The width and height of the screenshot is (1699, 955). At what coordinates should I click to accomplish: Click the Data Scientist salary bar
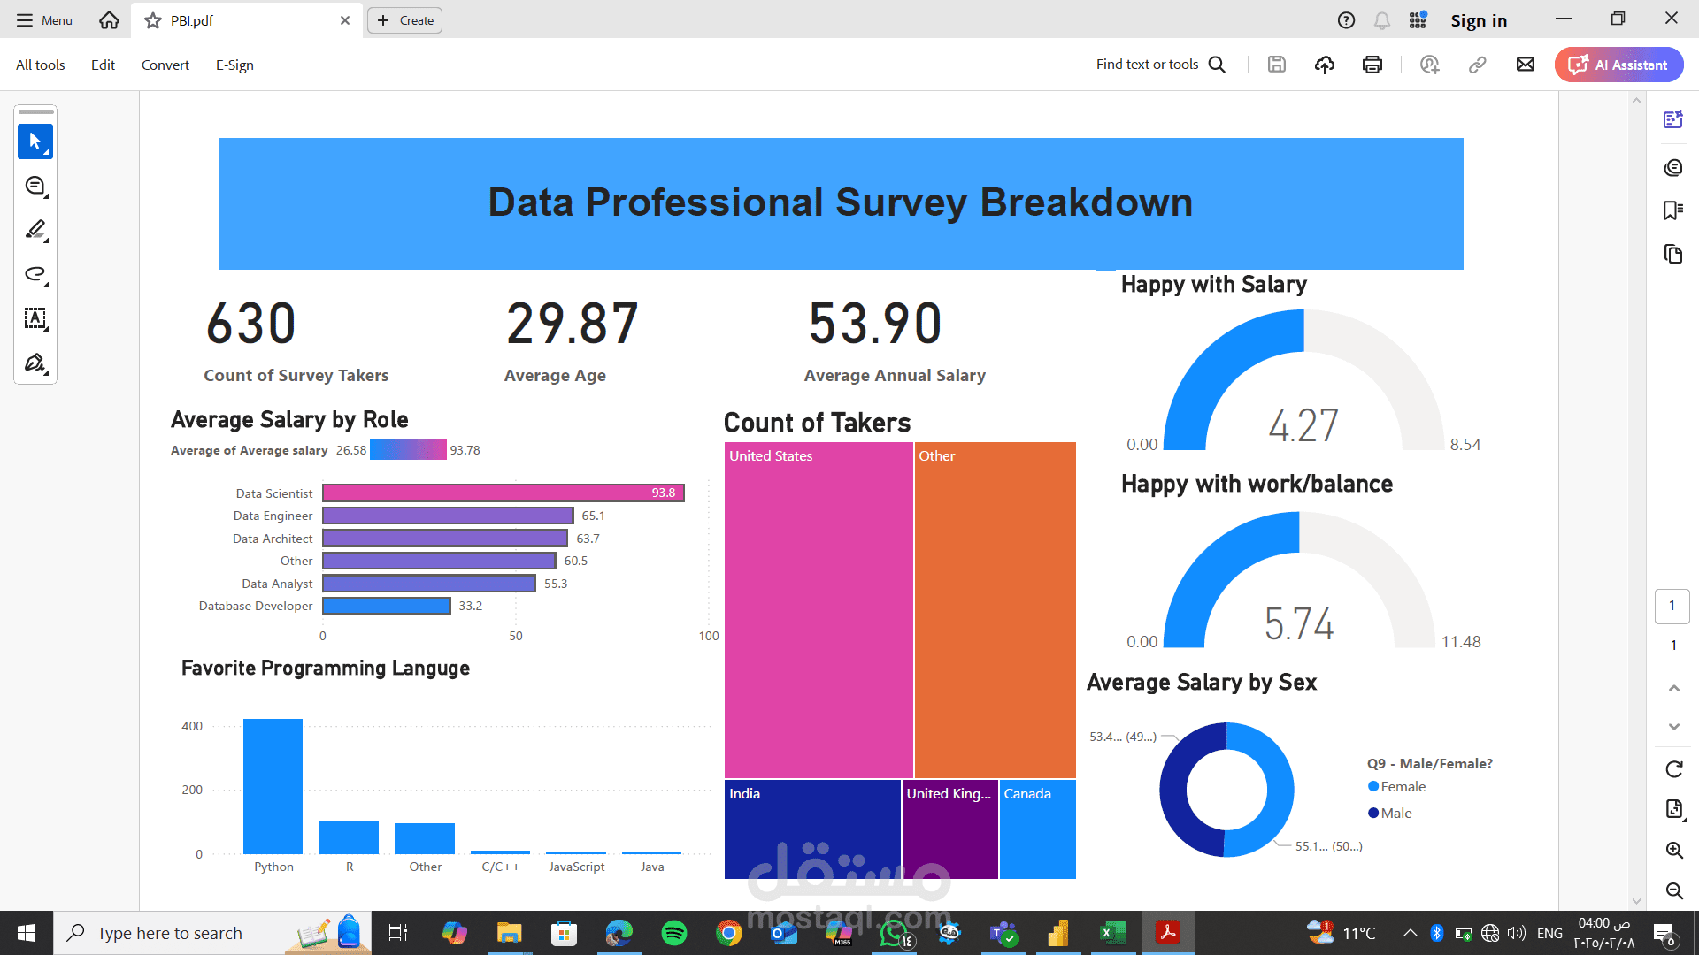[504, 493]
